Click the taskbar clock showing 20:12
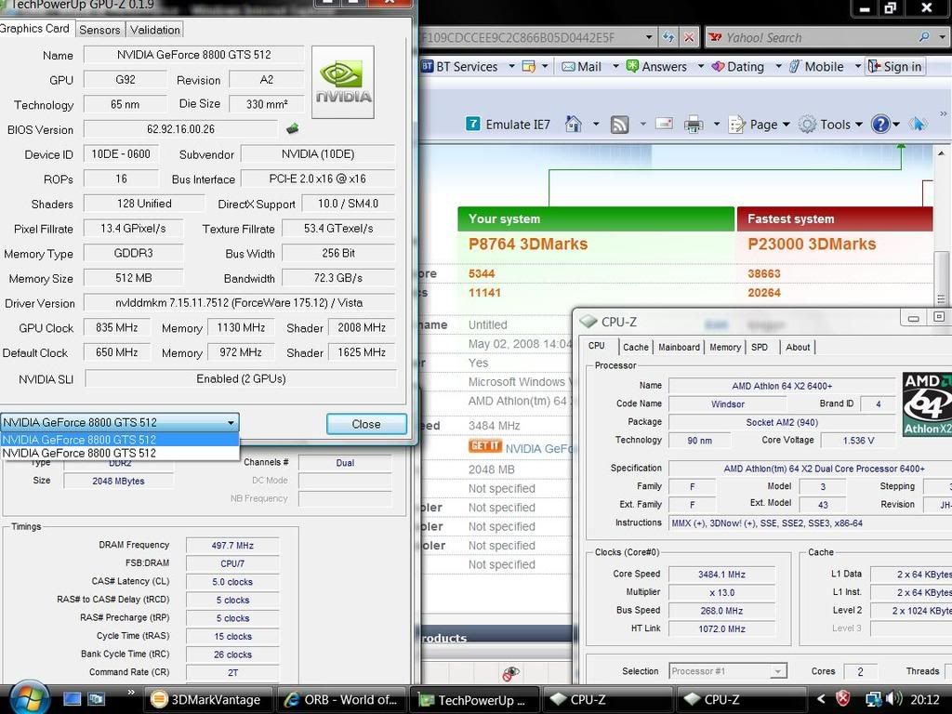The image size is (952, 714). [925, 699]
